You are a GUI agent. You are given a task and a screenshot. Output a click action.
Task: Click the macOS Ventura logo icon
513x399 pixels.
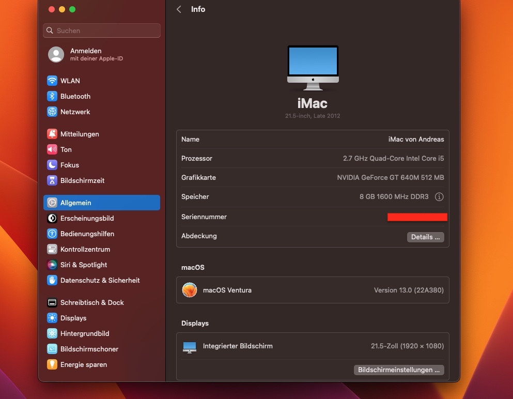[x=190, y=290]
